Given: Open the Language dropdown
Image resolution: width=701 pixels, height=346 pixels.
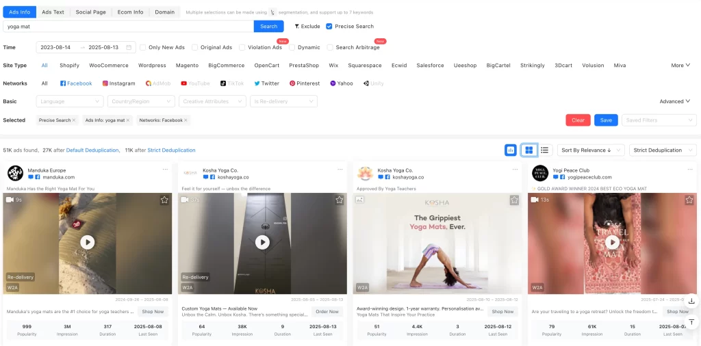Looking at the screenshot, I should 70,101.
